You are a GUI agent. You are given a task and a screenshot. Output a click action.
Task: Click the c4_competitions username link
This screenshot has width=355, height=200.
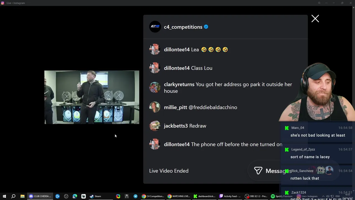point(183,27)
